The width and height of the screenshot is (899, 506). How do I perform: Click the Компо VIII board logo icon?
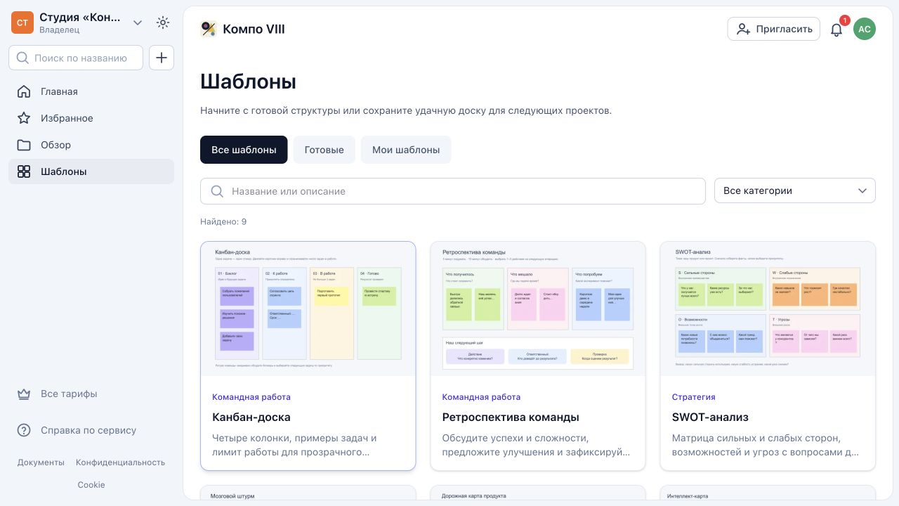209,29
